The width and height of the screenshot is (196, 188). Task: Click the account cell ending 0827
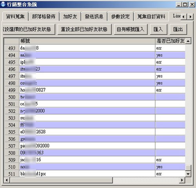tap(87, 90)
